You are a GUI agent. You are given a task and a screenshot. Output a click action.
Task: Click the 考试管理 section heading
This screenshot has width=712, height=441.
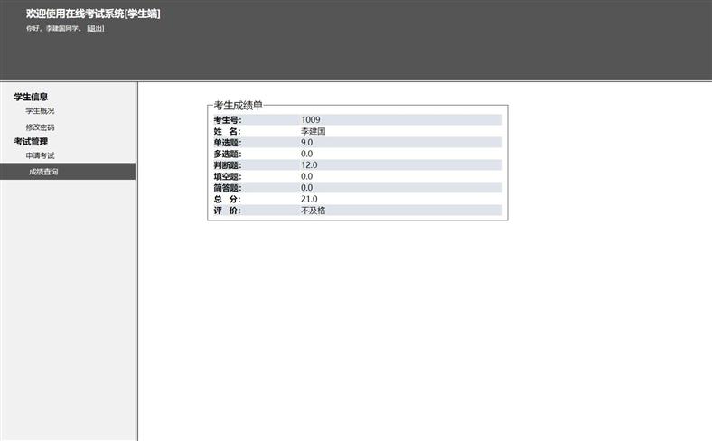(x=31, y=142)
